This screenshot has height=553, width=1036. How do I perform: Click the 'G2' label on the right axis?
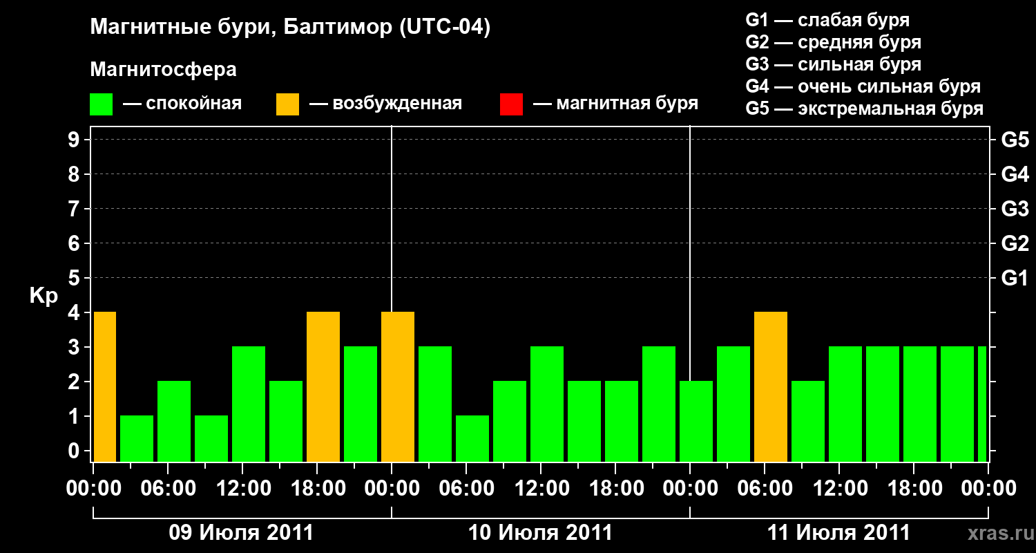coord(1015,243)
